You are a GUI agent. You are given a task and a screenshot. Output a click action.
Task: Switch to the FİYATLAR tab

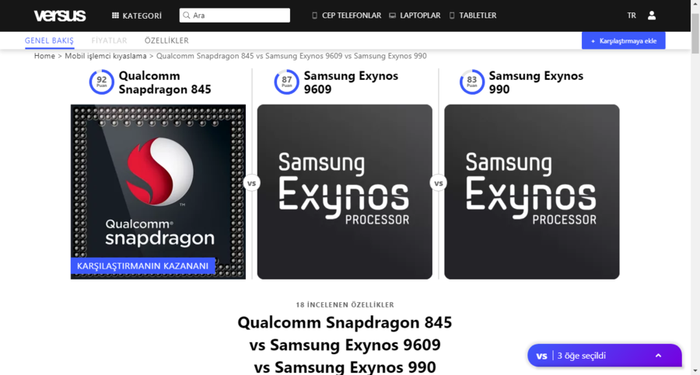click(110, 40)
